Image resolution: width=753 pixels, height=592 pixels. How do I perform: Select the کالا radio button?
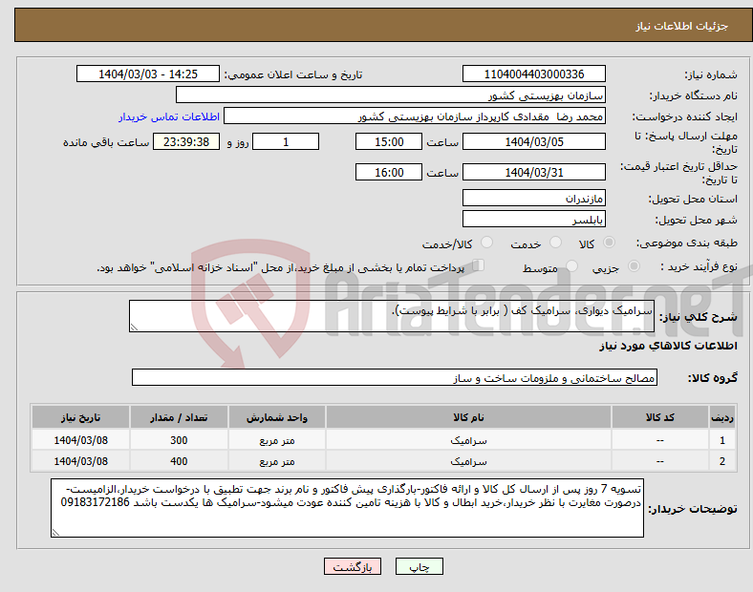pyautogui.click(x=609, y=243)
